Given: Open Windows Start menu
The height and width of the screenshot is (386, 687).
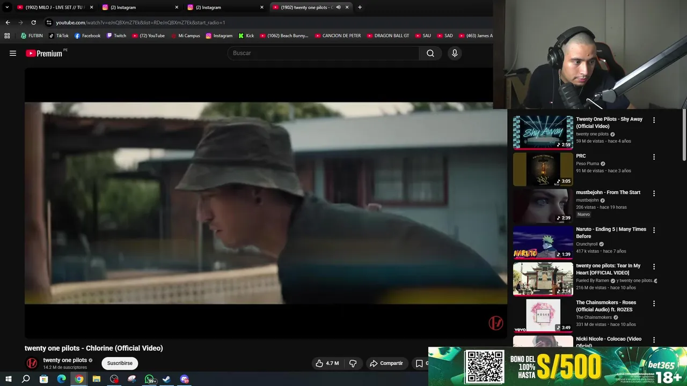Looking at the screenshot, I should point(8,379).
